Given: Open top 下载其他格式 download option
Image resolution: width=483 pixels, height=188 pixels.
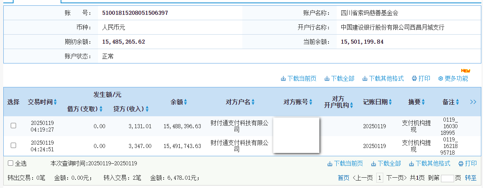Looking at the screenshot, I should click(x=383, y=79).
